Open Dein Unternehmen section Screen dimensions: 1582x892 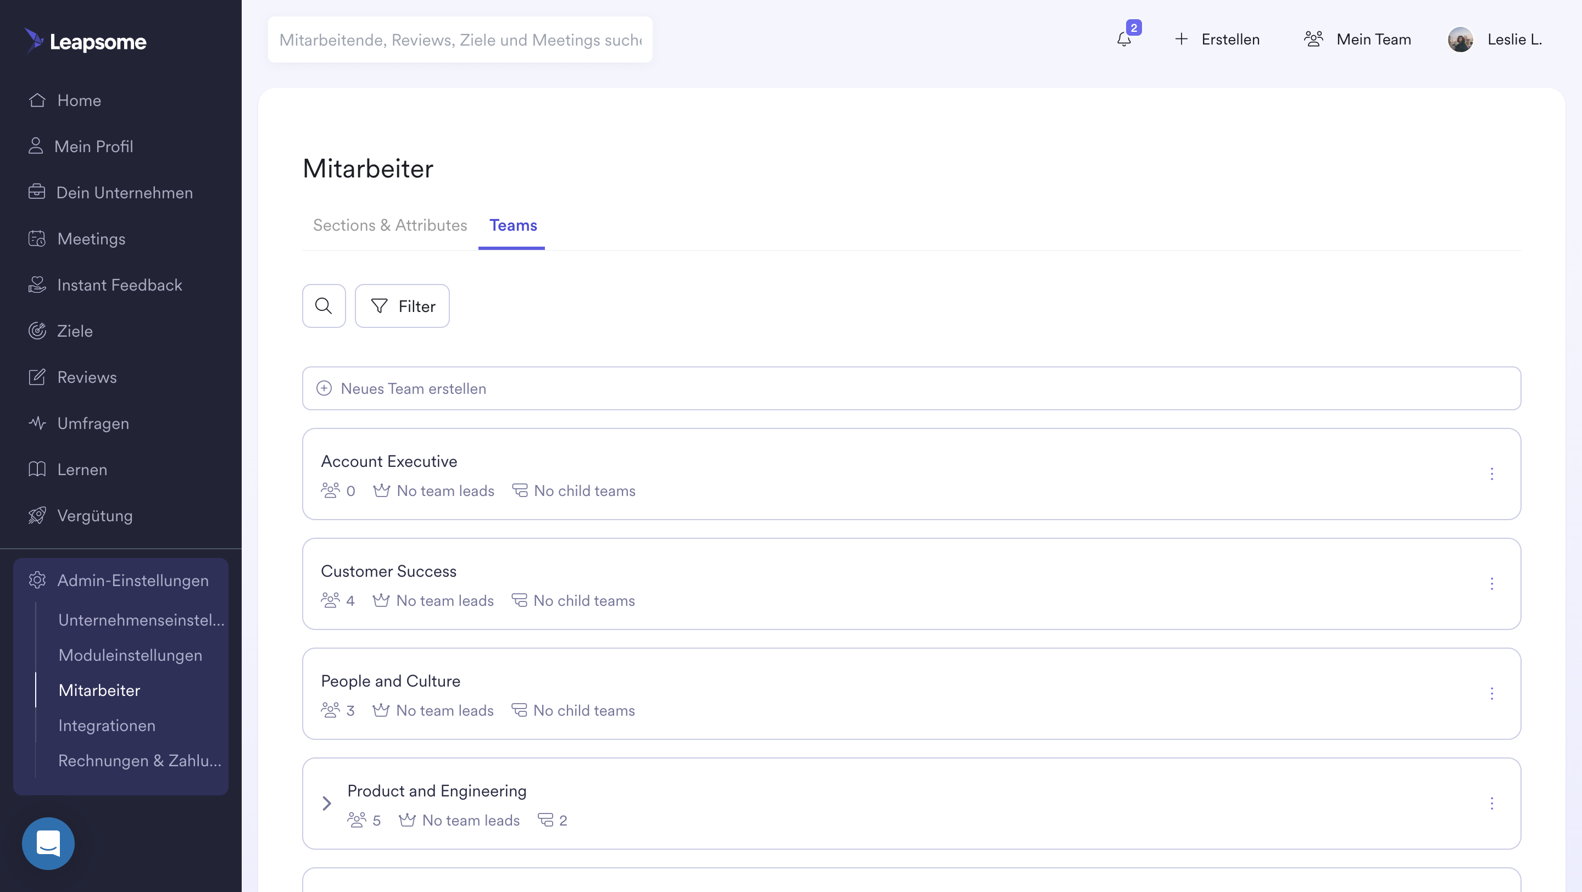[110, 192]
